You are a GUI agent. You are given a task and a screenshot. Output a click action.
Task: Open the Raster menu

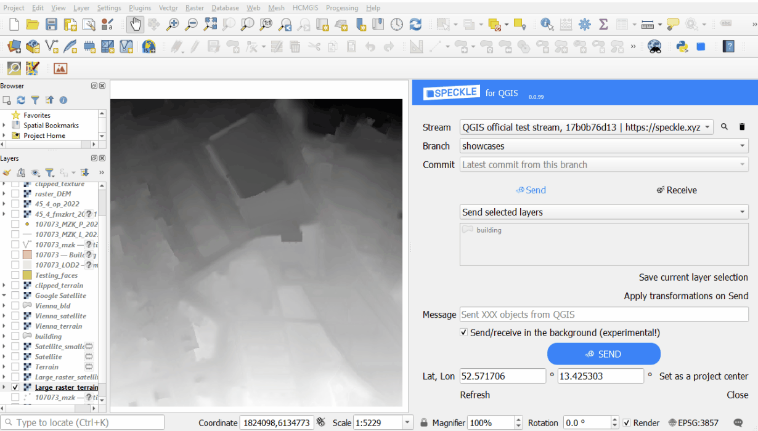(x=195, y=8)
